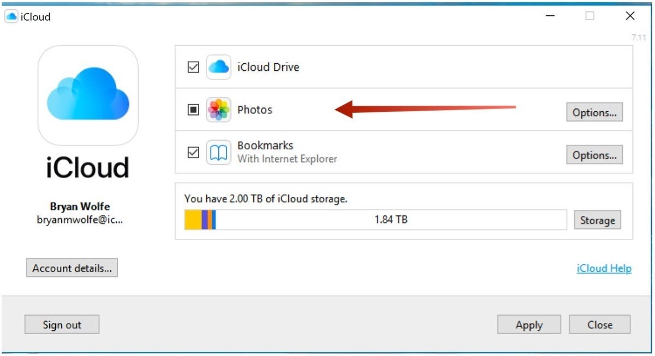Viewport: 655px width, 356px height.
Task: Click the large iCloud logo
Action: (88, 95)
